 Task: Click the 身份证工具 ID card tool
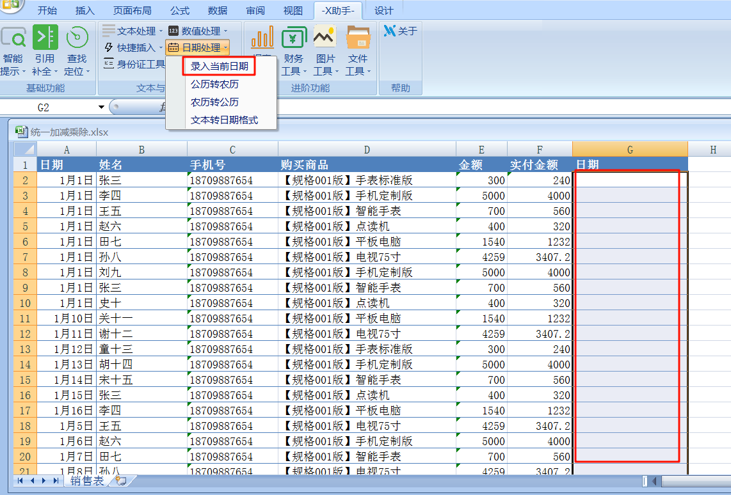point(134,64)
